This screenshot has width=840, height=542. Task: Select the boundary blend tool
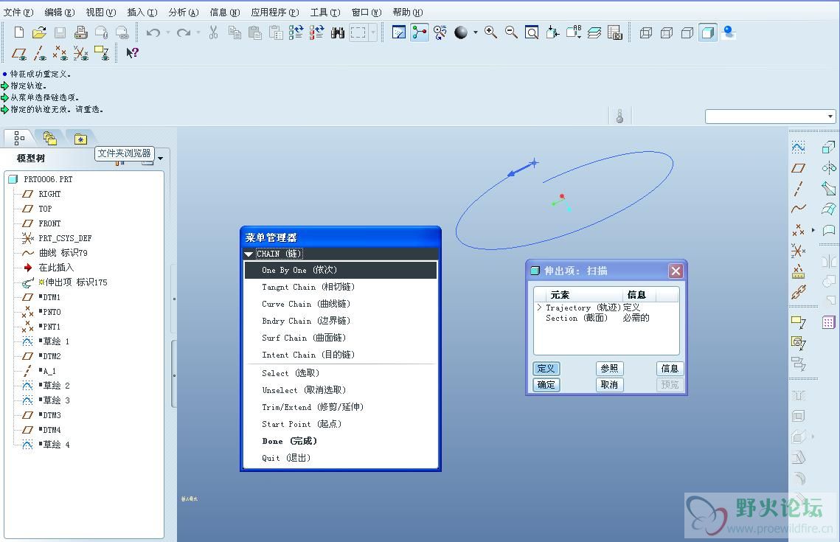pyautogui.click(x=829, y=209)
